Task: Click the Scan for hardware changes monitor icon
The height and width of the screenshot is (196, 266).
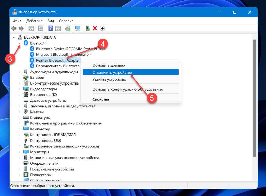Action: [78, 28]
